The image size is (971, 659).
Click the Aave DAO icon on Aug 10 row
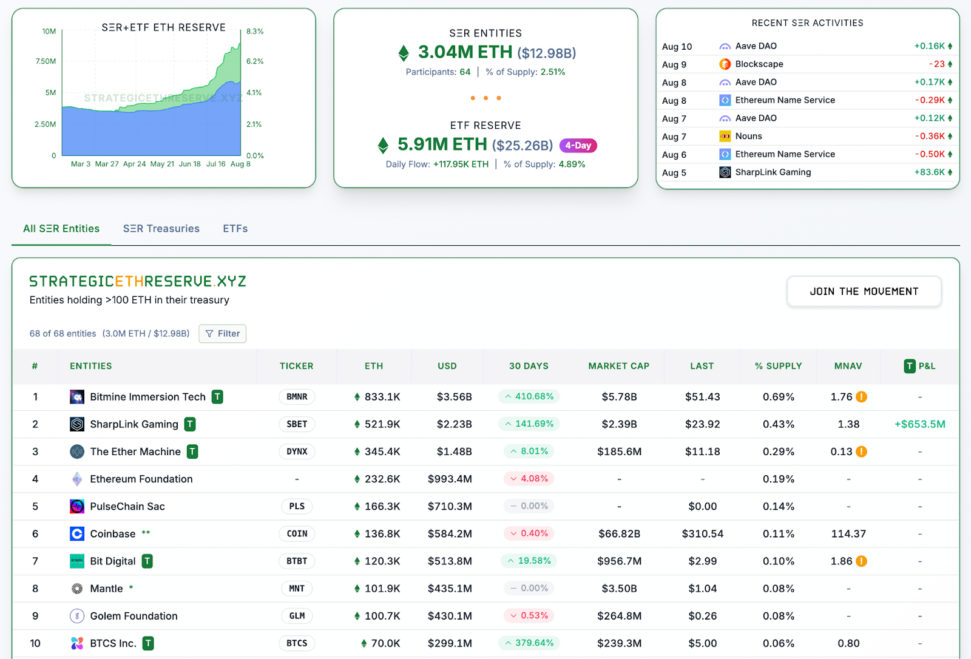(725, 46)
